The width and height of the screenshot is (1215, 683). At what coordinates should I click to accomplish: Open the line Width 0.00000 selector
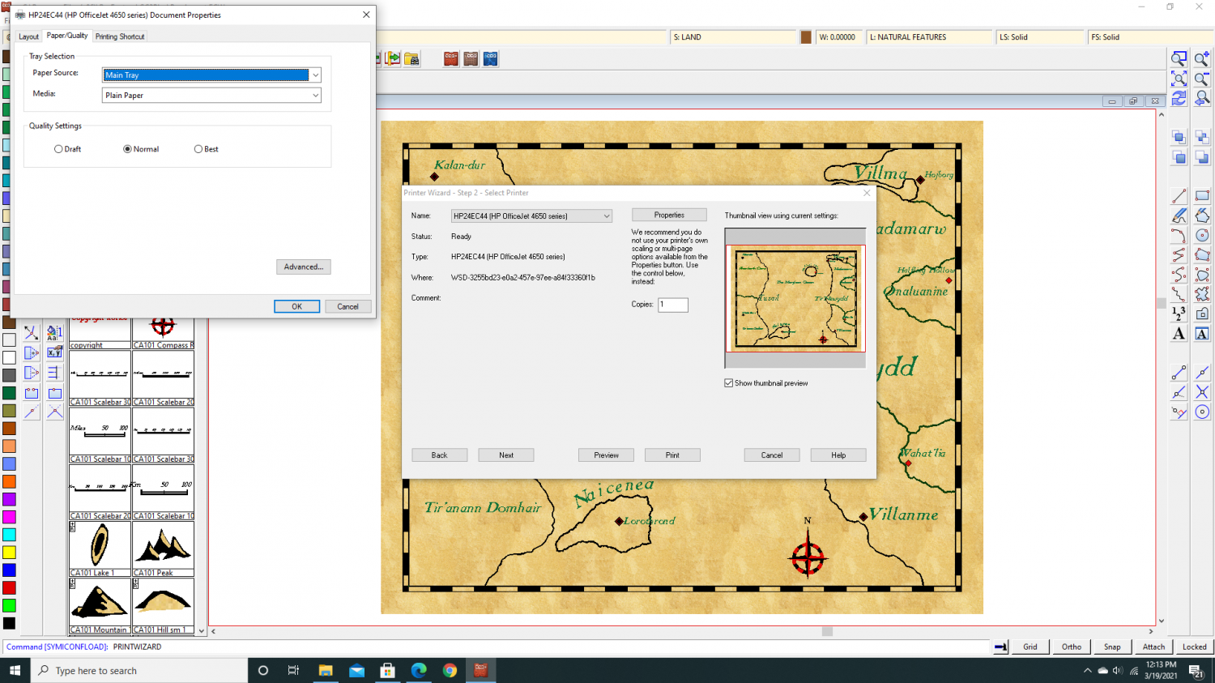[x=839, y=37]
